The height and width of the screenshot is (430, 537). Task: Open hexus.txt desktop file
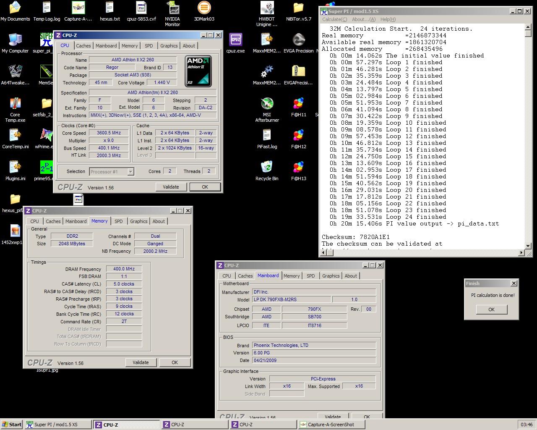pyautogui.click(x=109, y=11)
